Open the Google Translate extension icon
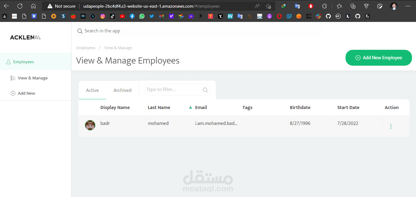 (x=297, y=6)
